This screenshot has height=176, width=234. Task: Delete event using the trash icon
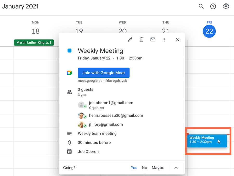tap(141, 40)
